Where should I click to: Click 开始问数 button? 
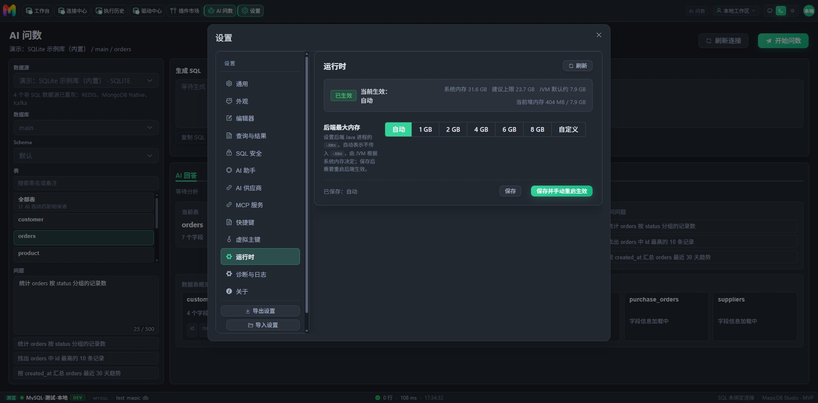[x=783, y=41]
